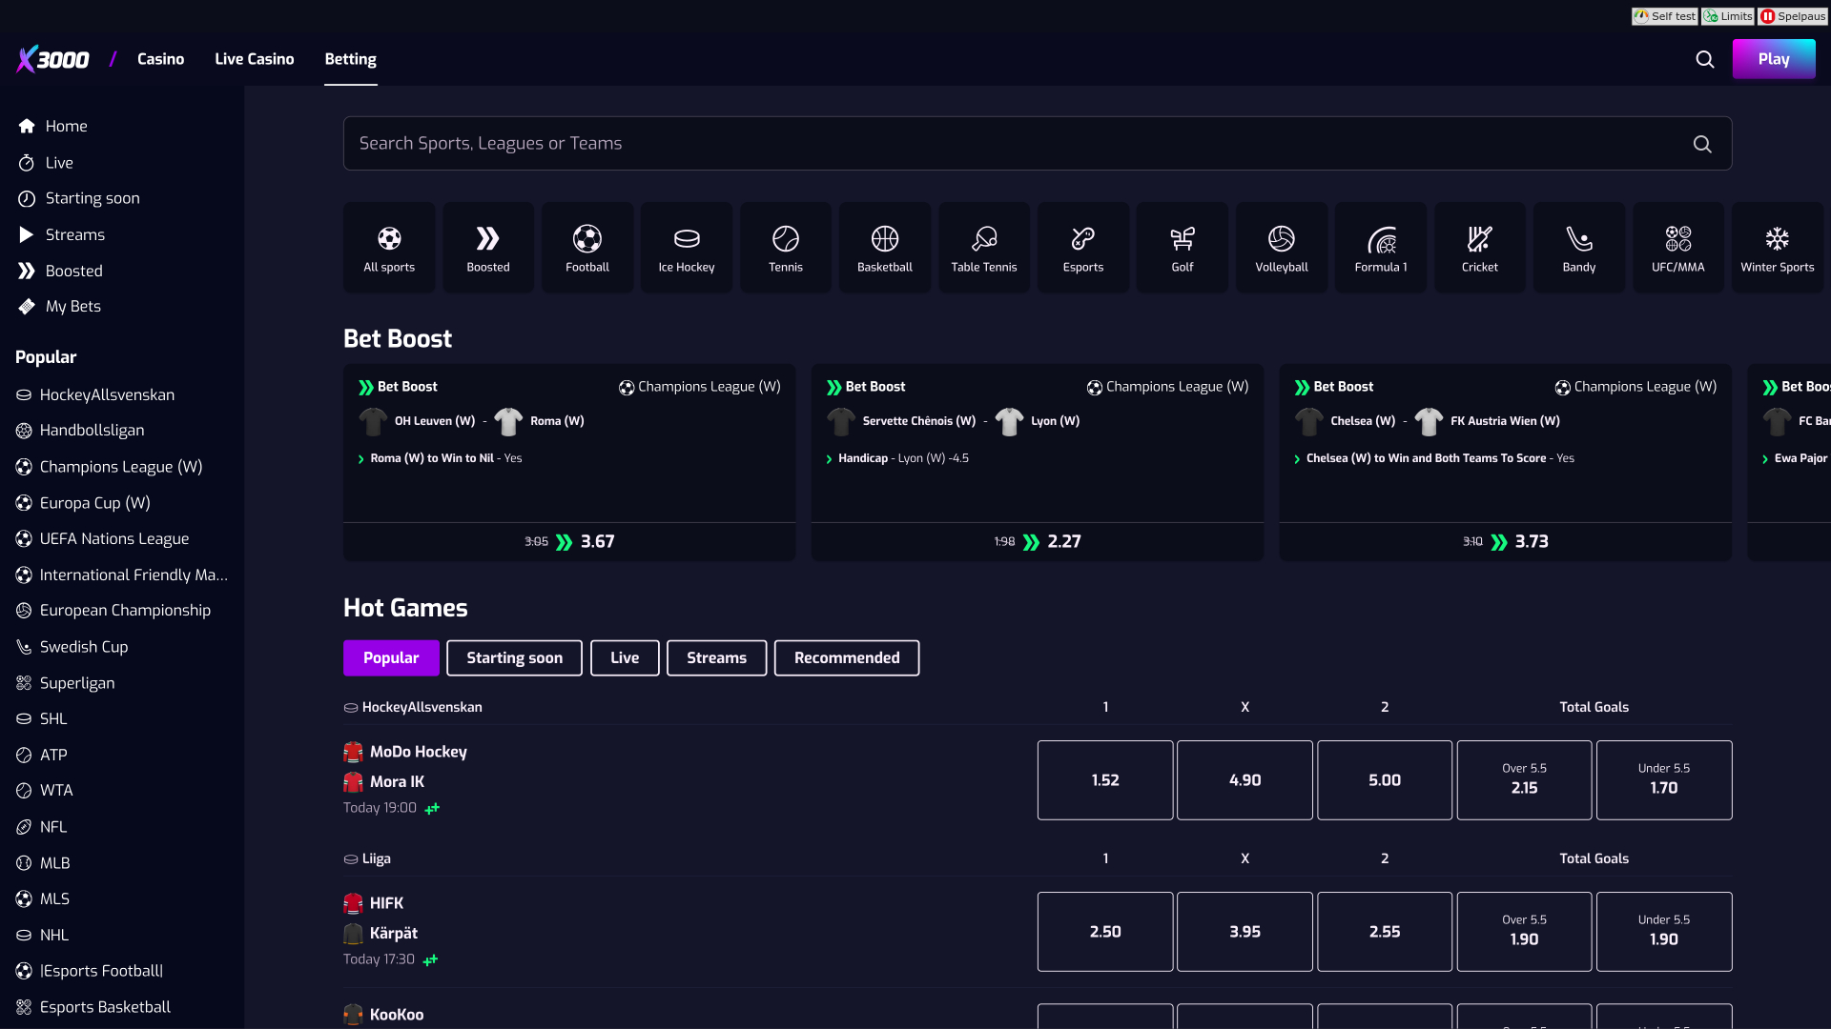Click the header search magnifier icon
The image size is (1831, 1029).
[1705, 59]
